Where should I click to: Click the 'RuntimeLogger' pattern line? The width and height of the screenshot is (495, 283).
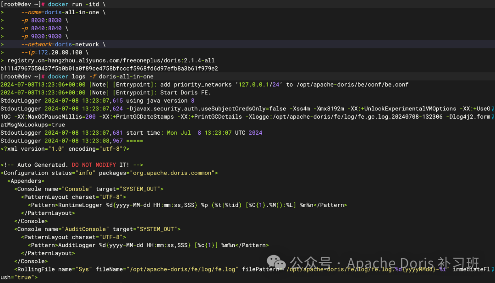point(187,205)
